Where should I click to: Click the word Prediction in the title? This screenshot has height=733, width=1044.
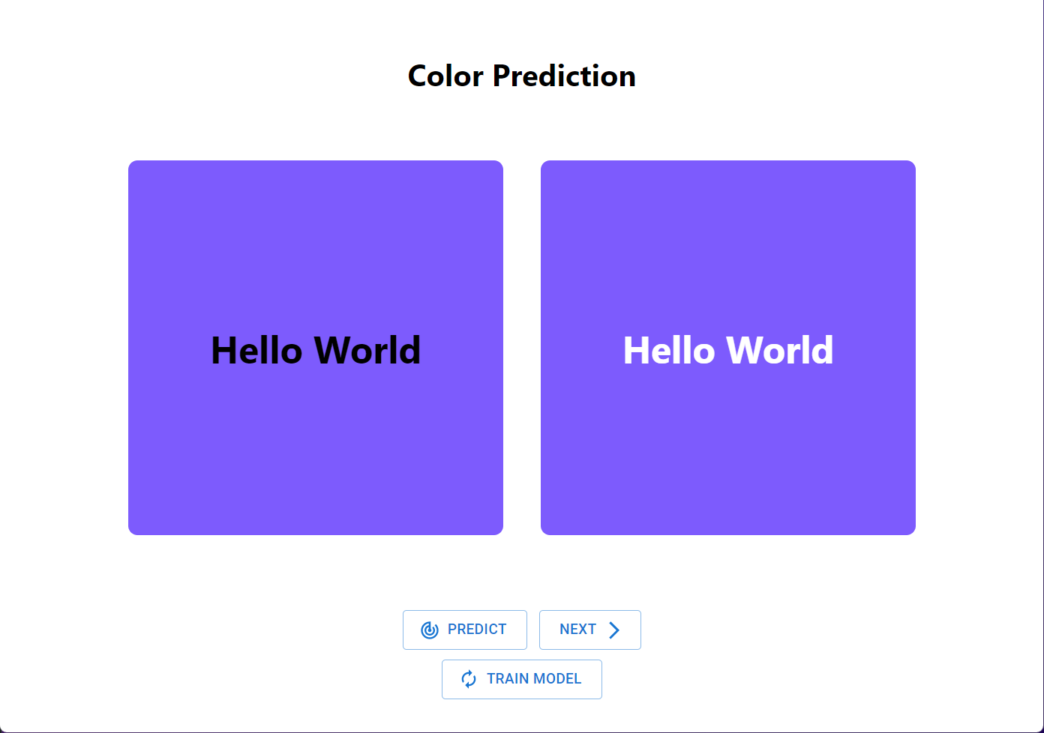564,76
